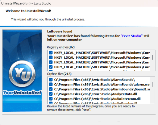The image size is (158, 125).
Task: Uncheck the AlarmSounds\ folder checkbox
Action: tap(51, 80)
